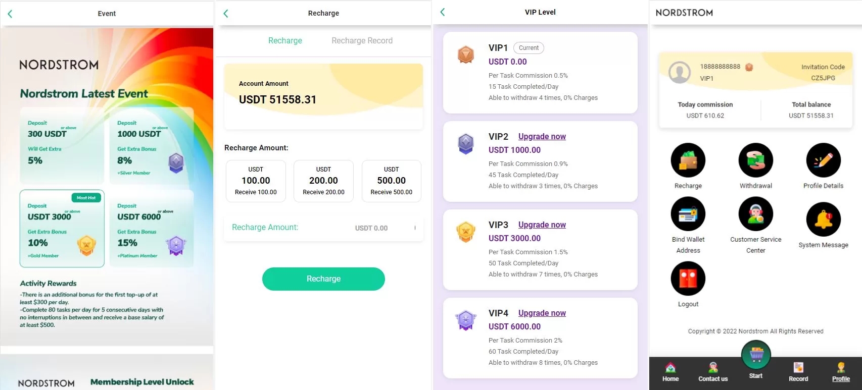Click Upgrade now for VIP2
The height and width of the screenshot is (390, 862).
[542, 136]
